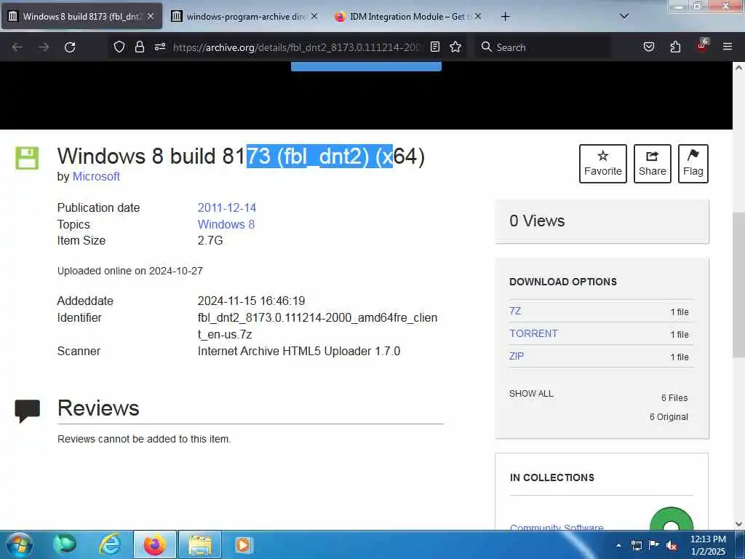Click the Firefox taskbar icon
745x559 pixels.
154,544
